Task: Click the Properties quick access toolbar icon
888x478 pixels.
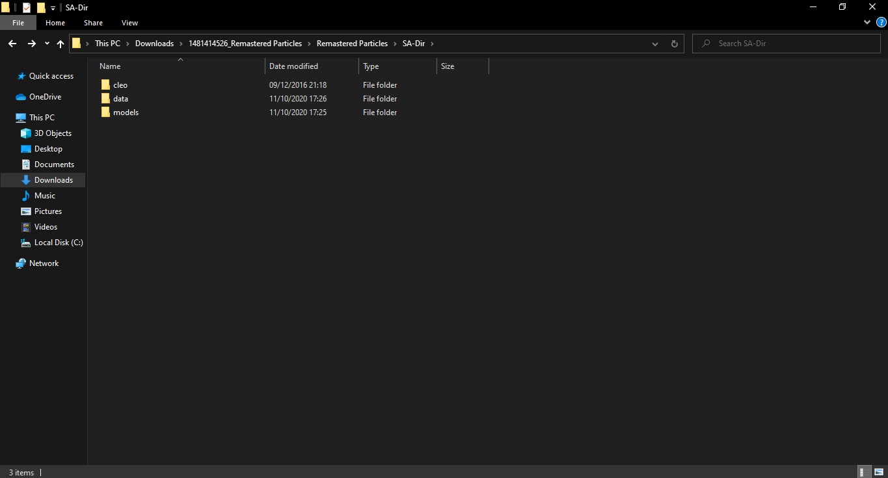Action: click(x=27, y=8)
